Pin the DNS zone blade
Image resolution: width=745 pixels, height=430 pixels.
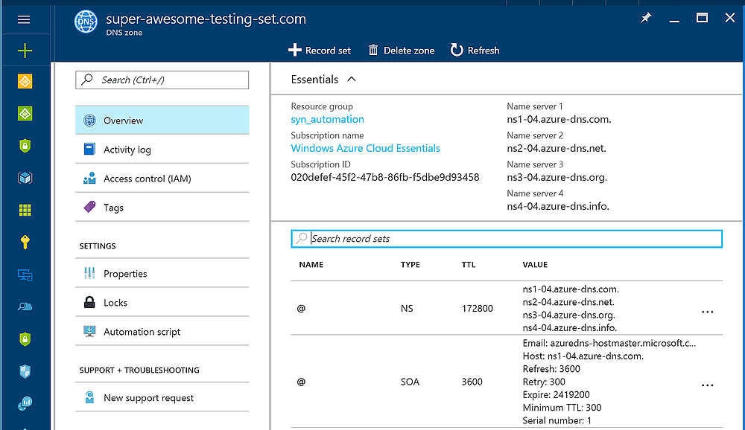(x=646, y=18)
